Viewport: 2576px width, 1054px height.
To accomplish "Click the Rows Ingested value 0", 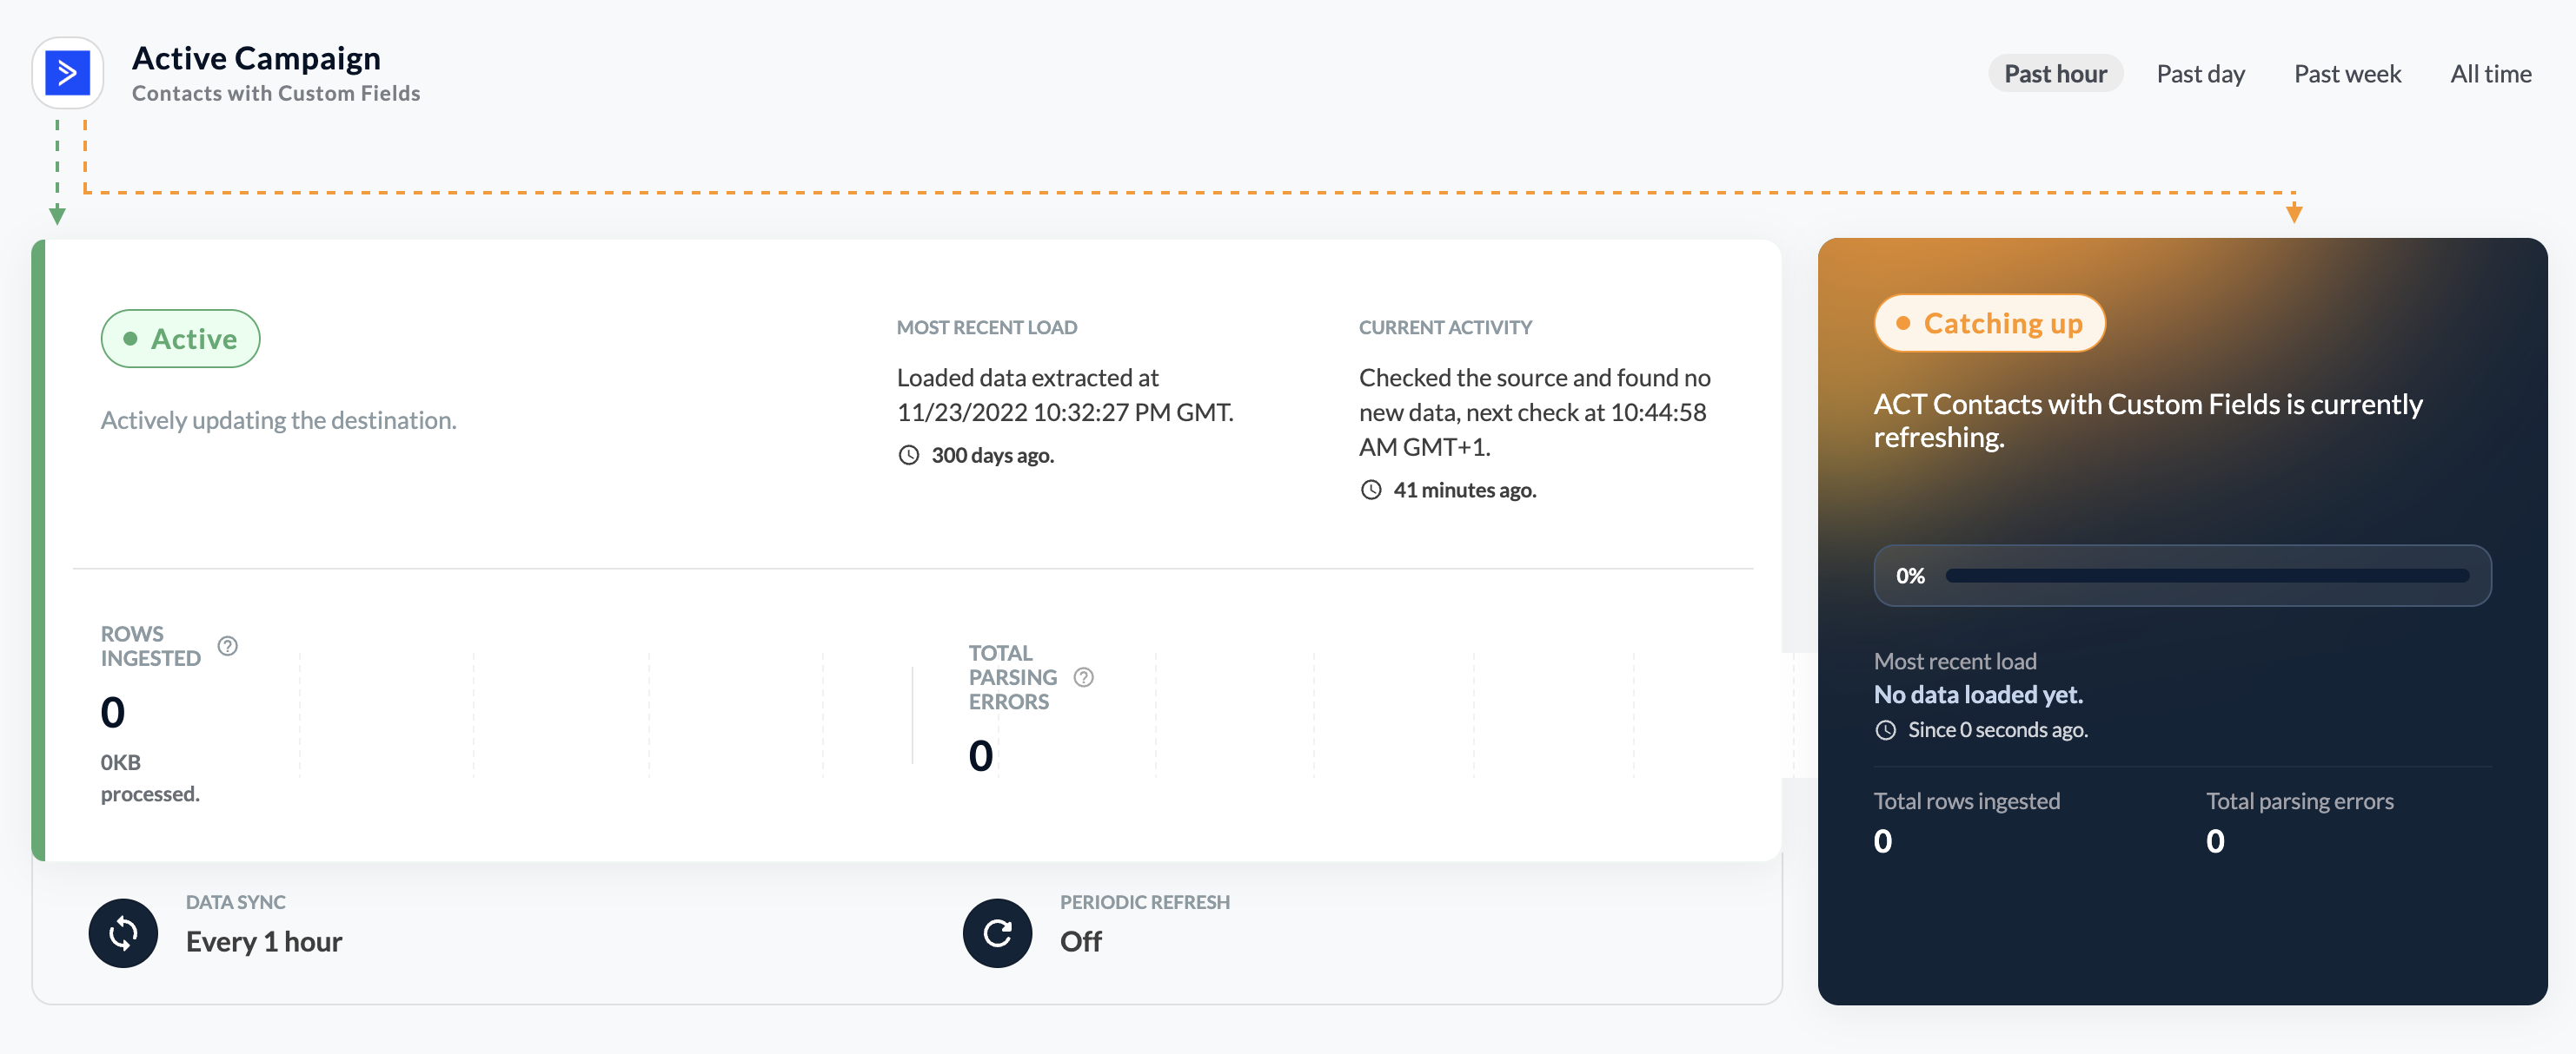I will (113, 712).
